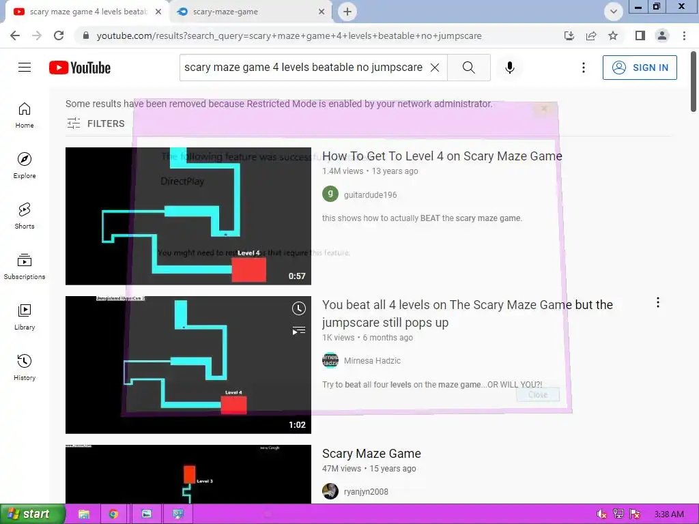699x524 pixels.
Task: Click the lock site info icon
Action: 86,35
